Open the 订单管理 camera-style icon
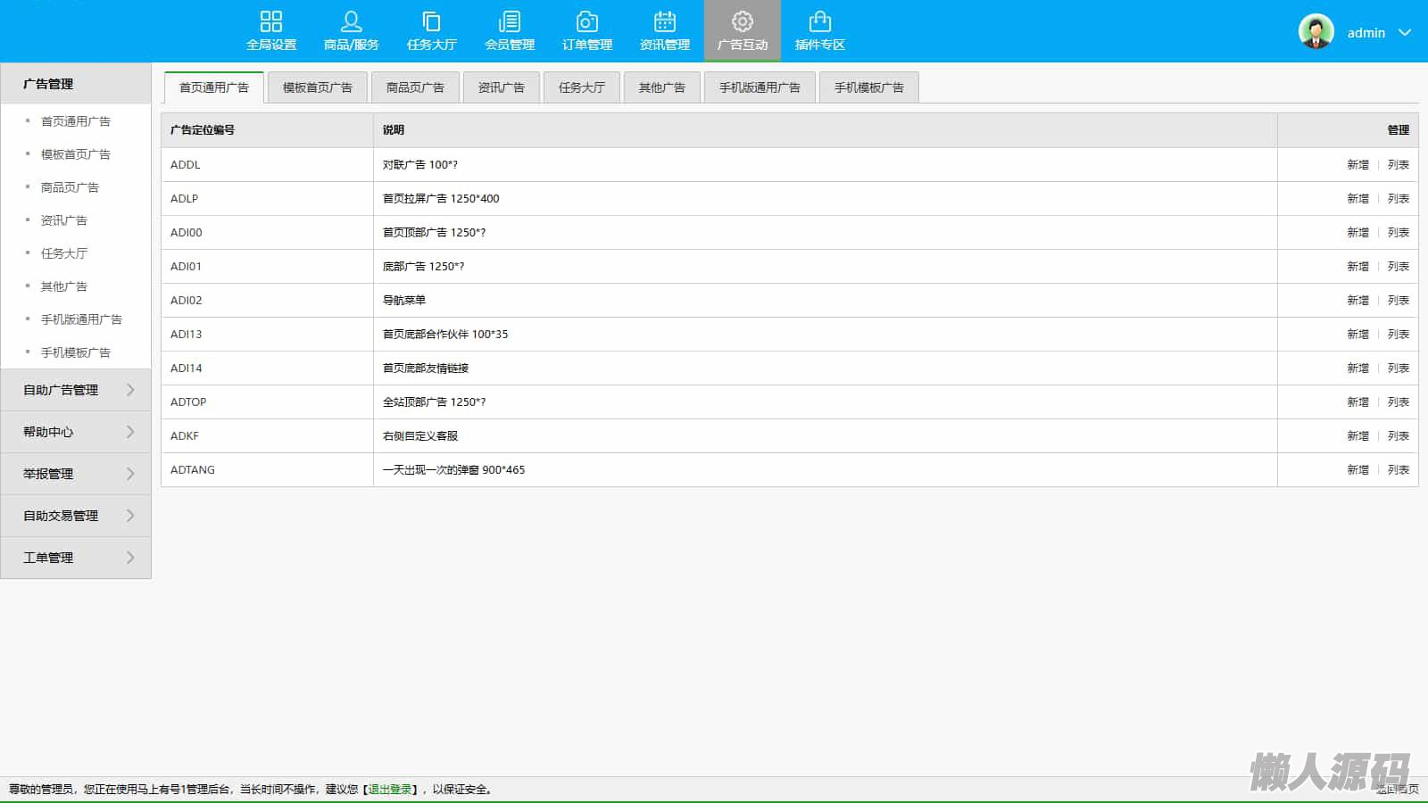 click(586, 21)
